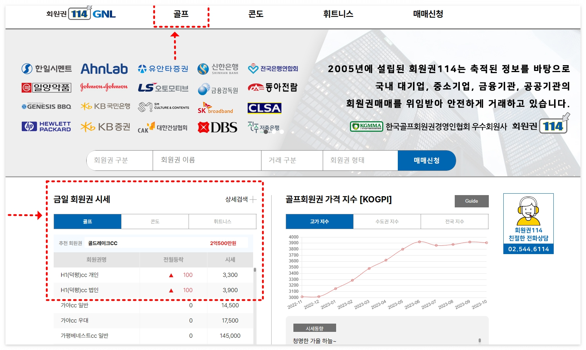Click the KB증권 logo
Viewport: 586px width, 350px height.
point(105,127)
